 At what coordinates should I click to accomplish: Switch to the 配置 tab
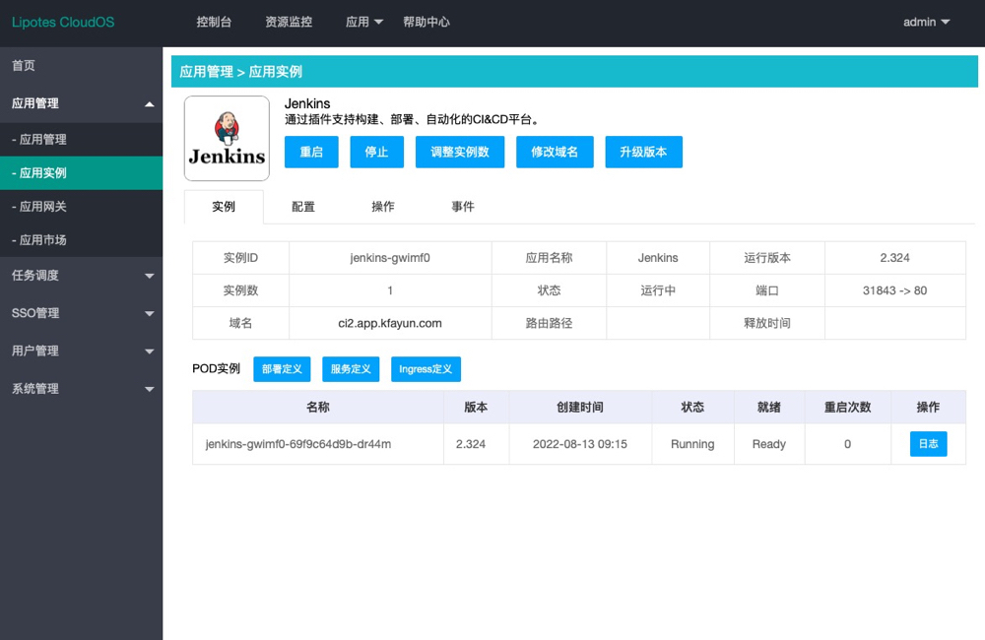coord(302,207)
